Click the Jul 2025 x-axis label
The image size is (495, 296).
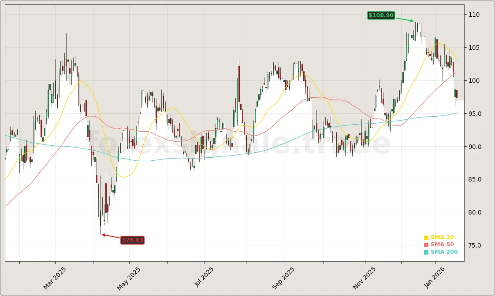[x=204, y=277]
